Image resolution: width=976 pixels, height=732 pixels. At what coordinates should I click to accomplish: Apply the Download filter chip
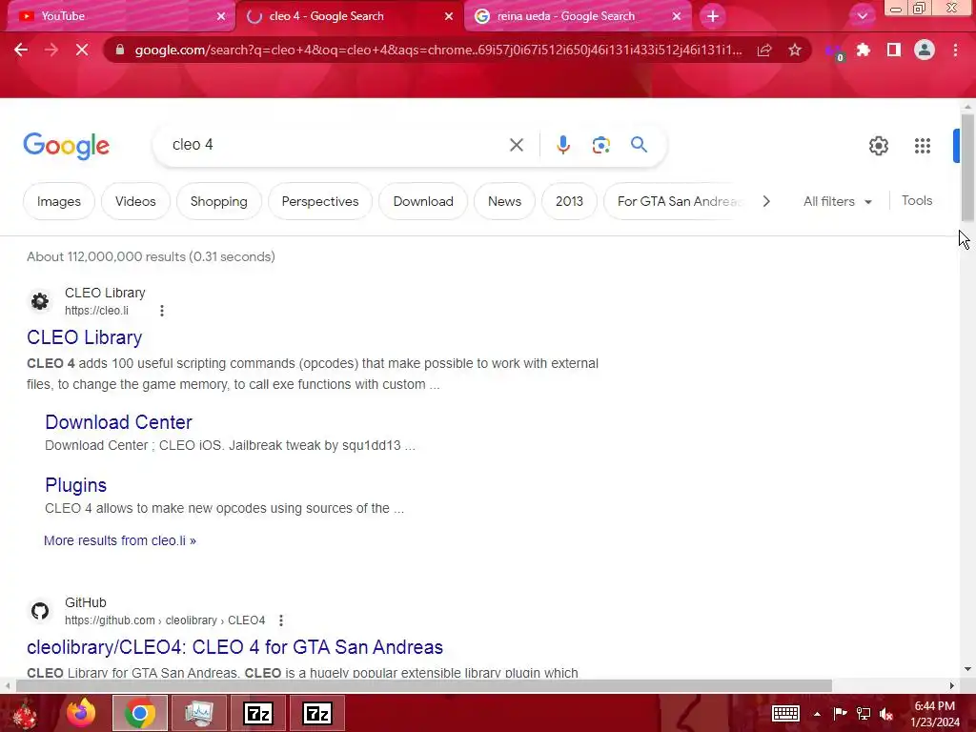click(422, 201)
